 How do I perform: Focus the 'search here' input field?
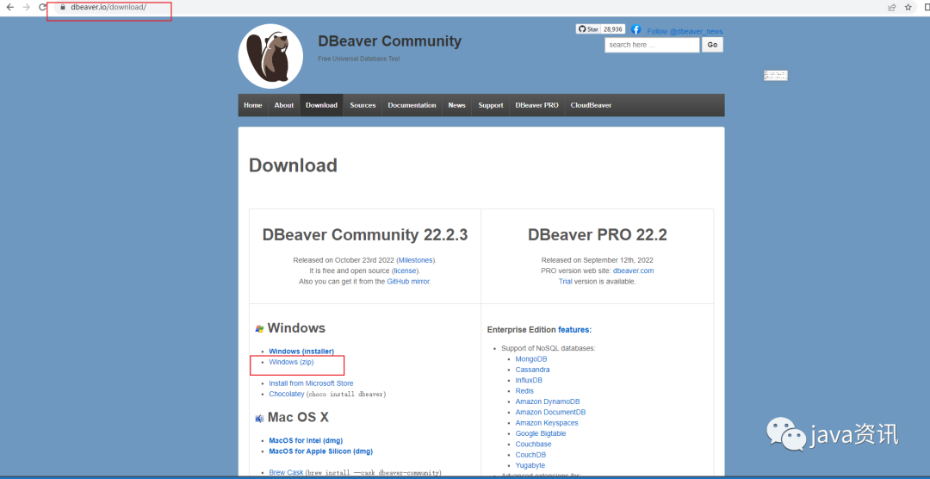(652, 45)
